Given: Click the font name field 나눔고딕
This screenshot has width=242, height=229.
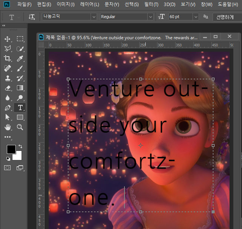Looking at the screenshot, I should (x=66, y=17).
